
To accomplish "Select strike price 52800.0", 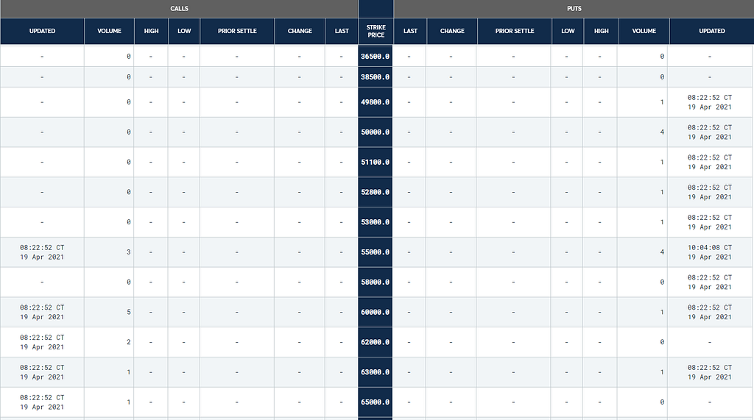I will pyautogui.click(x=375, y=192).
